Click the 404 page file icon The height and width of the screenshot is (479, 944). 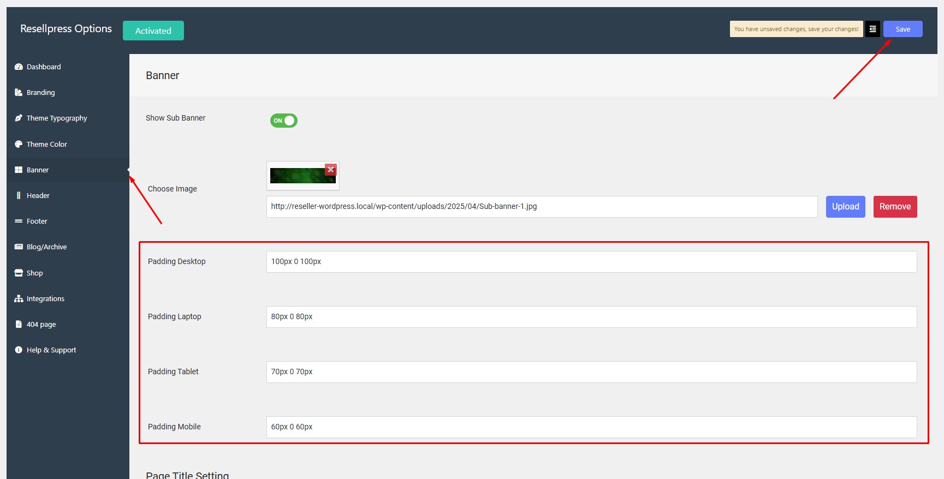(19, 325)
